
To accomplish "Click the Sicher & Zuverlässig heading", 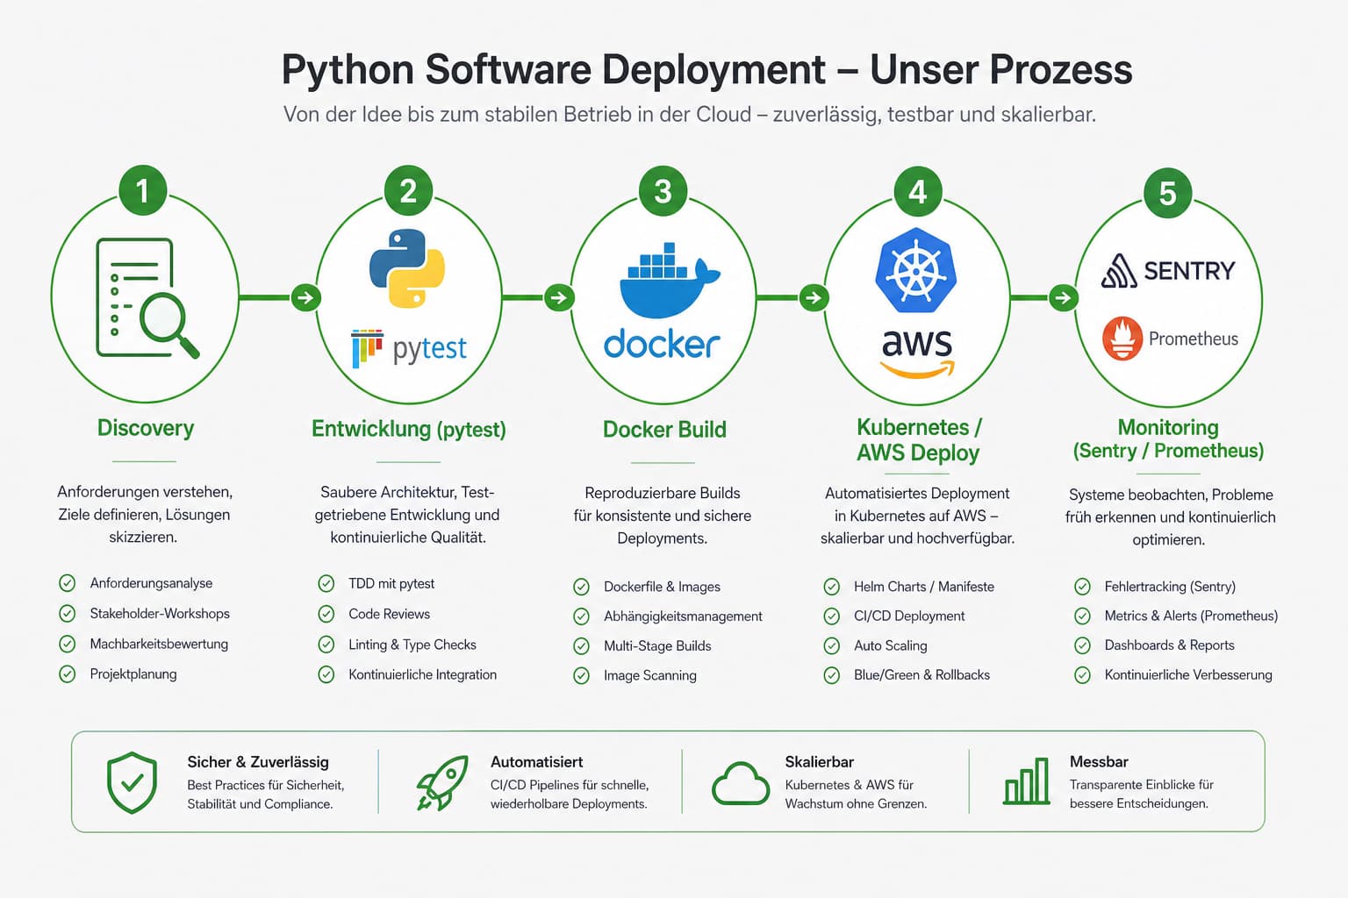I will click(258, 762).
